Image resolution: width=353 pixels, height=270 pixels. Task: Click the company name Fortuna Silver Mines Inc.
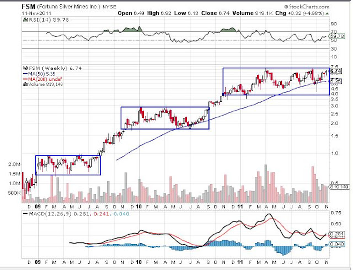tap(68, 7)
